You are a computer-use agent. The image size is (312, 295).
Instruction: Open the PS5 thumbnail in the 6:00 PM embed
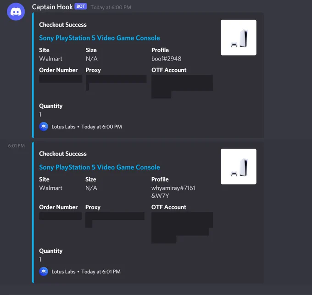pyautogui.click(x=239, y=38)
